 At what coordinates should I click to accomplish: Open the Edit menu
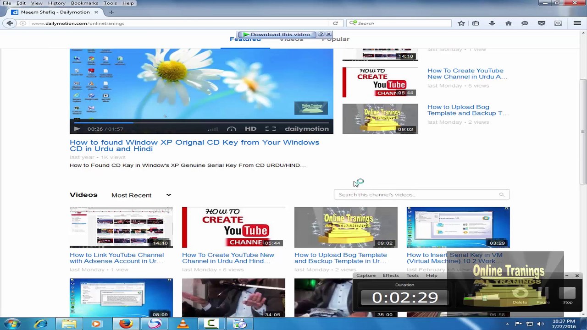click(x=21, y=3)
